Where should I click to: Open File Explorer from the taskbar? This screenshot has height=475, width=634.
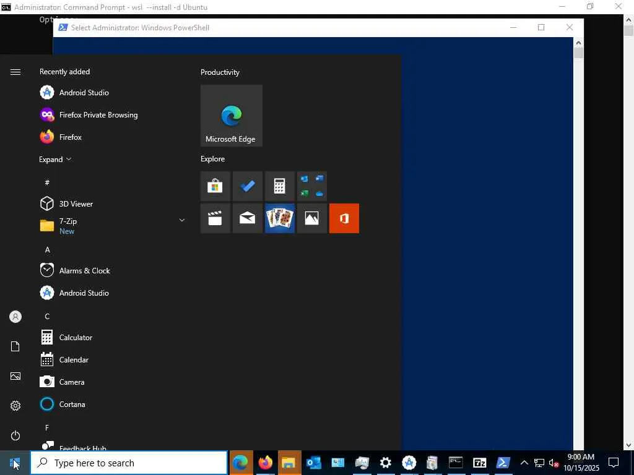pyautogui.click(x=289, y=463)
